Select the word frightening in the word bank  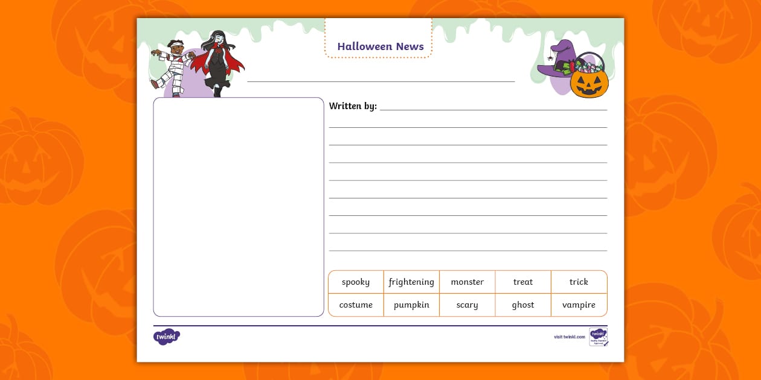point(411,282)
